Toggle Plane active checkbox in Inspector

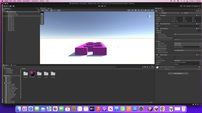159,11
